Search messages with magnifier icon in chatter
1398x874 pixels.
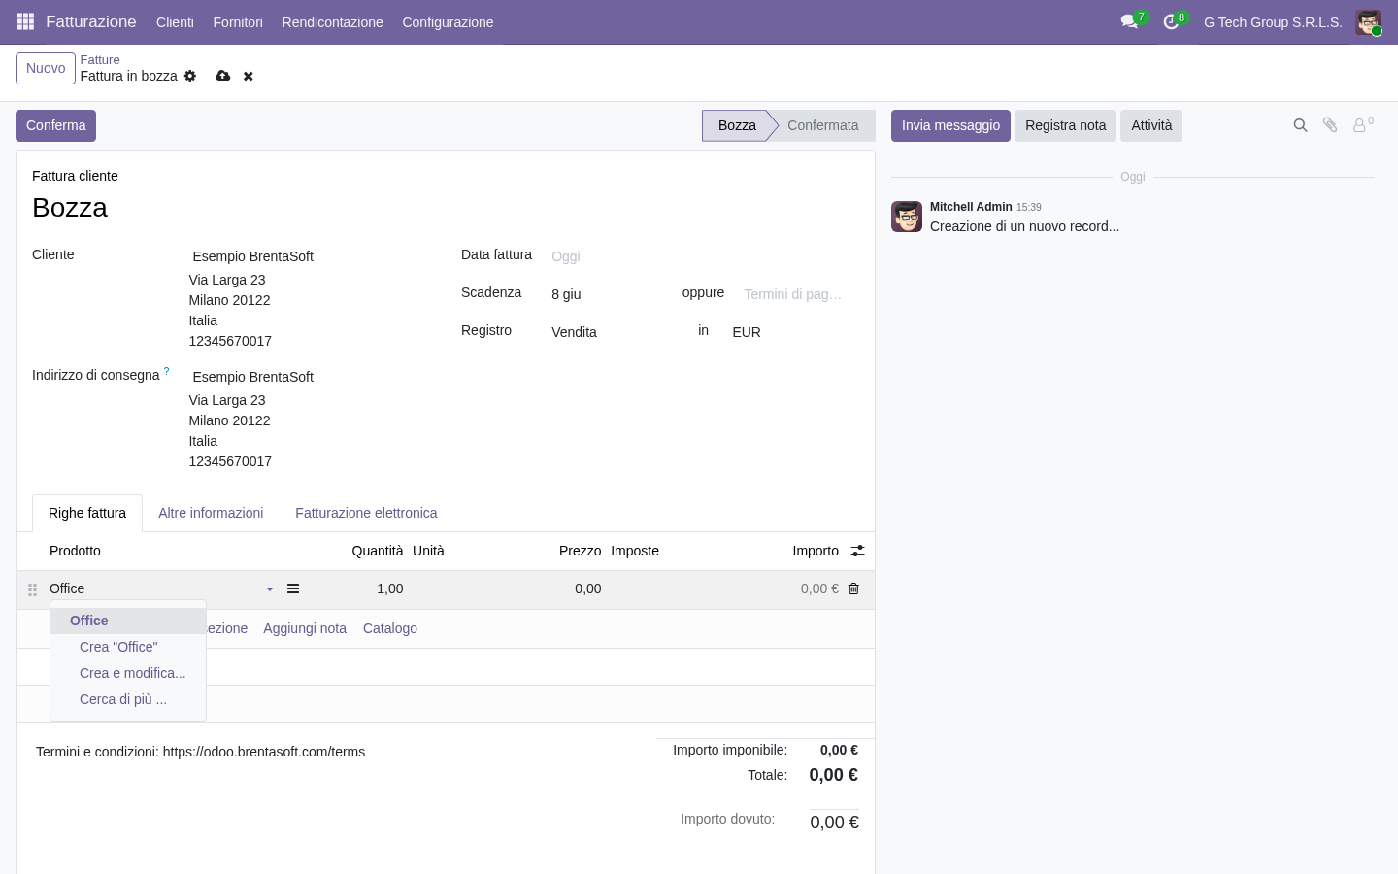coord(1300,125)
